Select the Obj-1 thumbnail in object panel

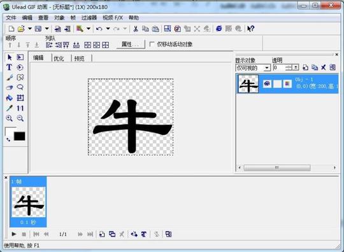248,84
